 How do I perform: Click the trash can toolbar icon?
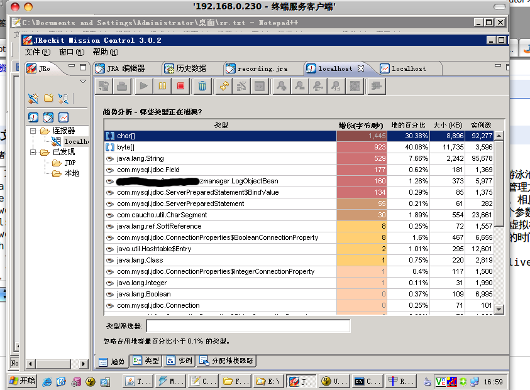(x=202, y=86)
